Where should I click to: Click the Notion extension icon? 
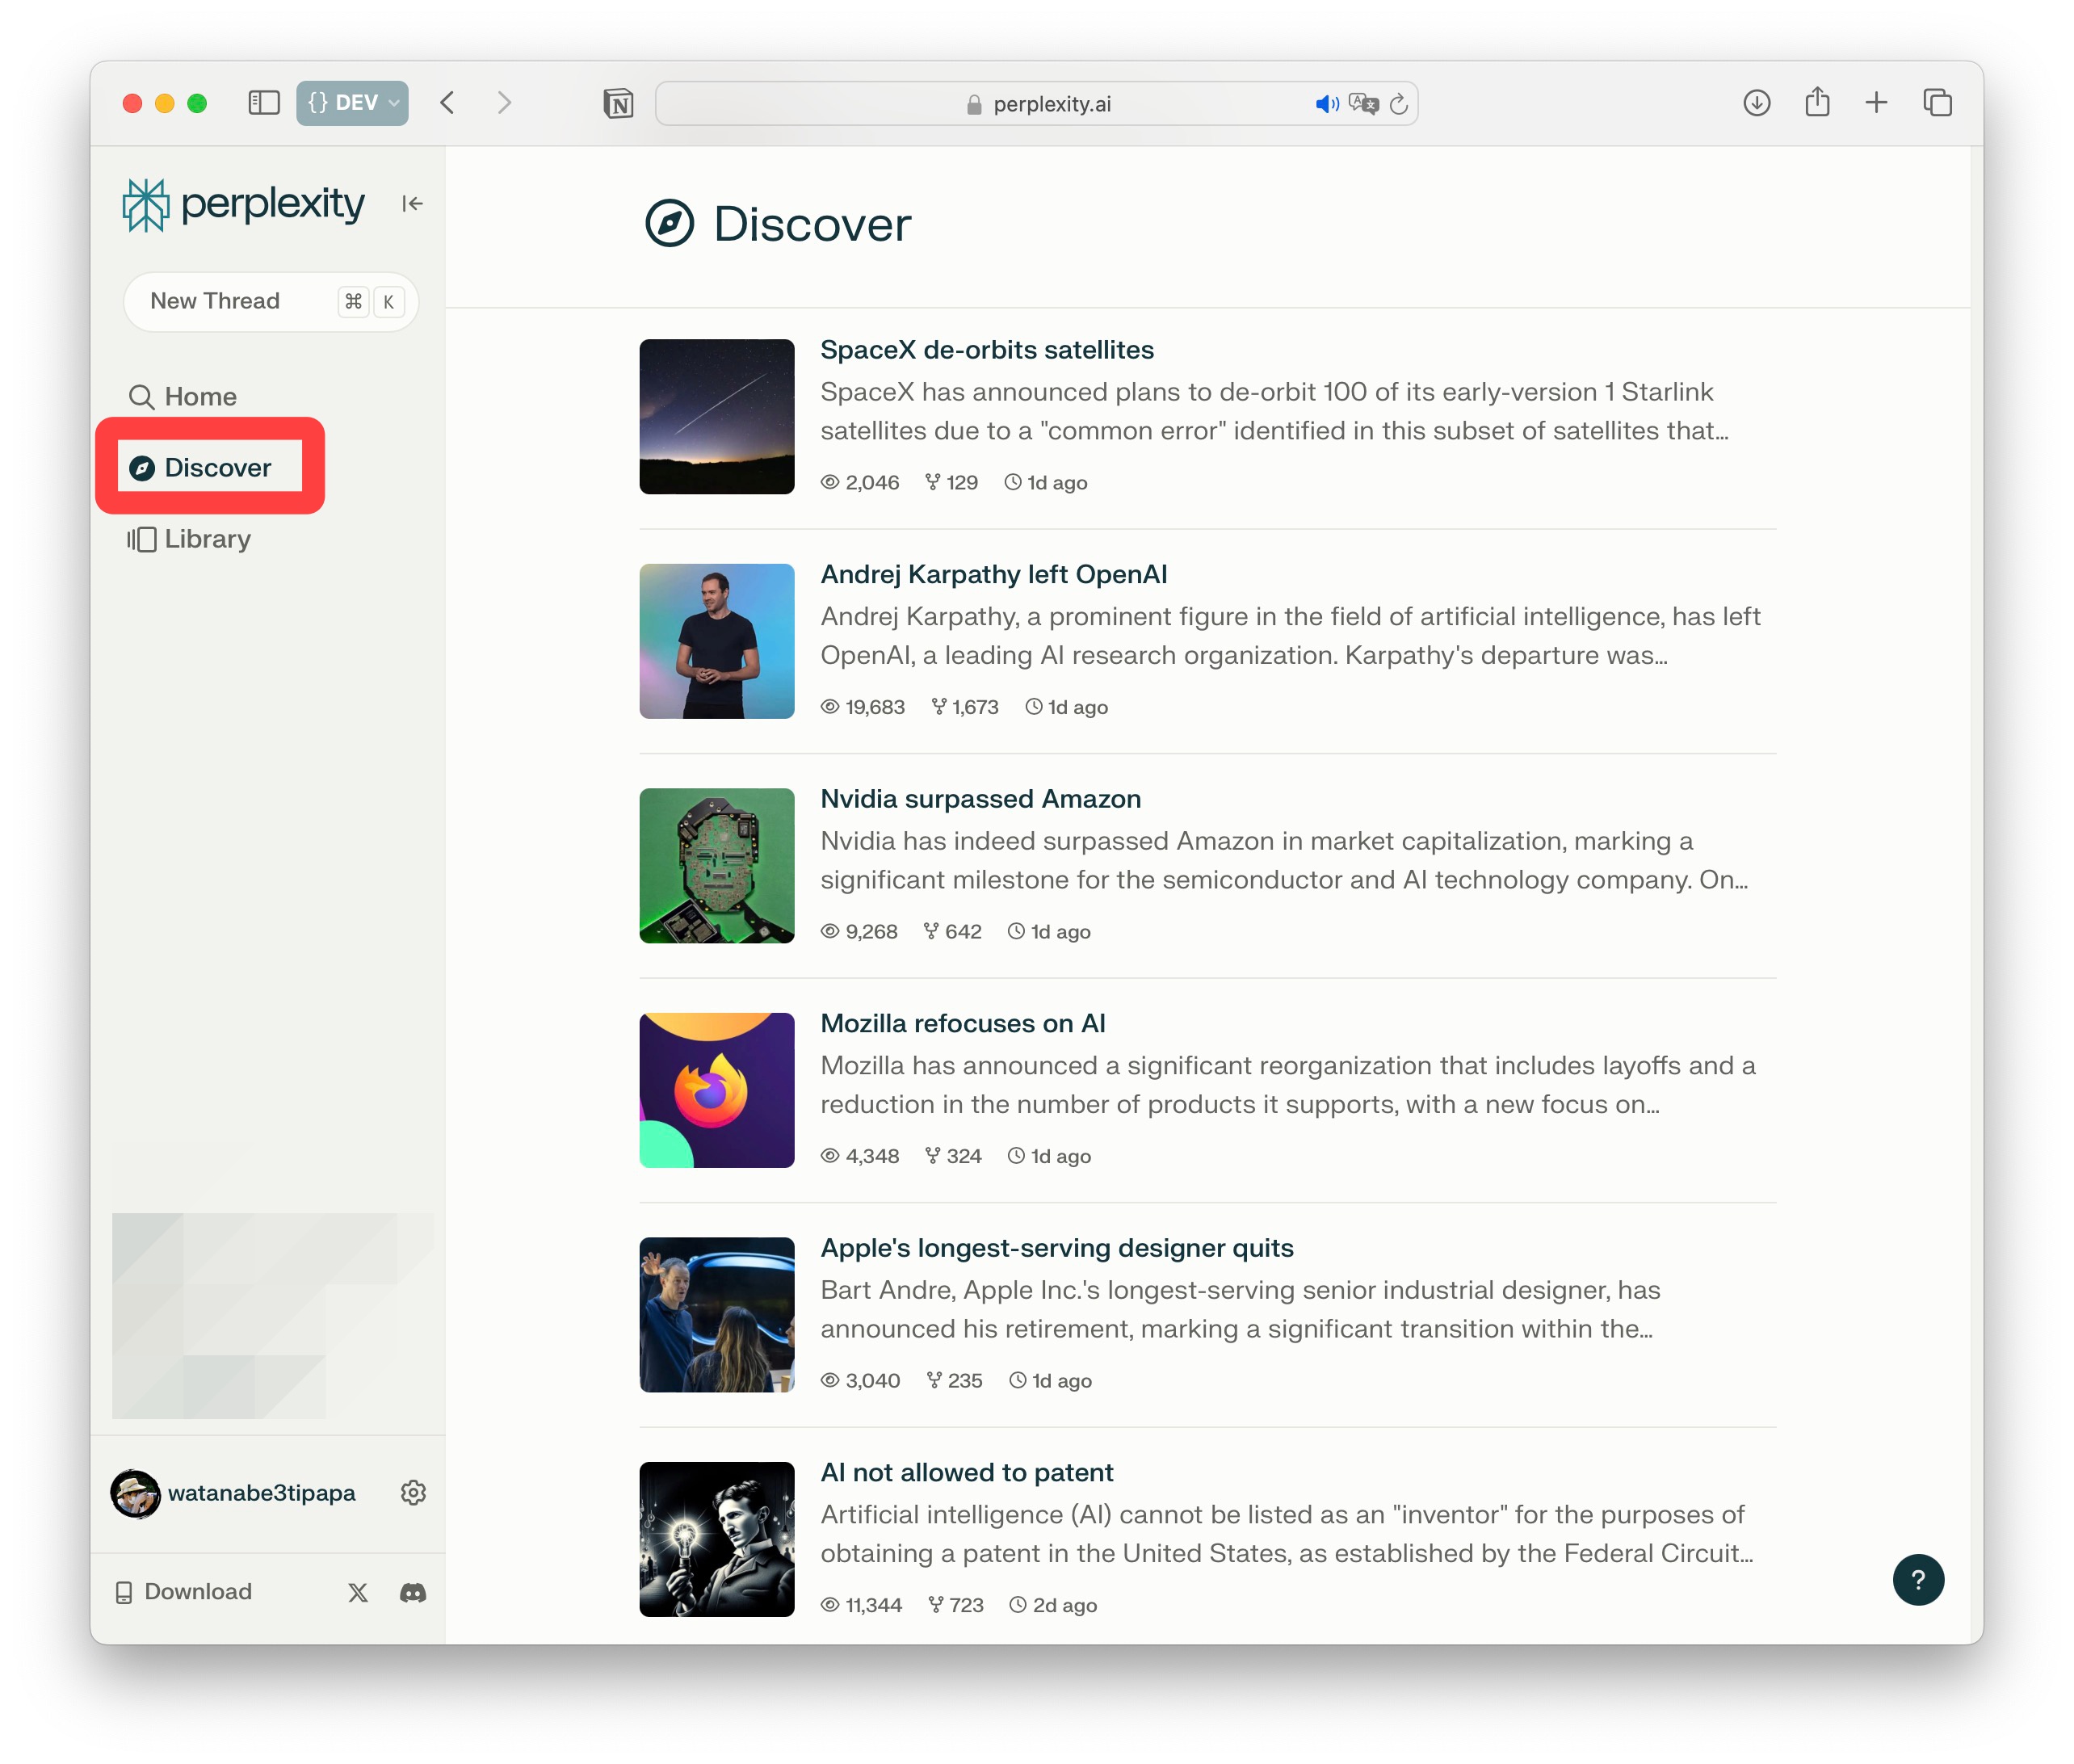618,103
